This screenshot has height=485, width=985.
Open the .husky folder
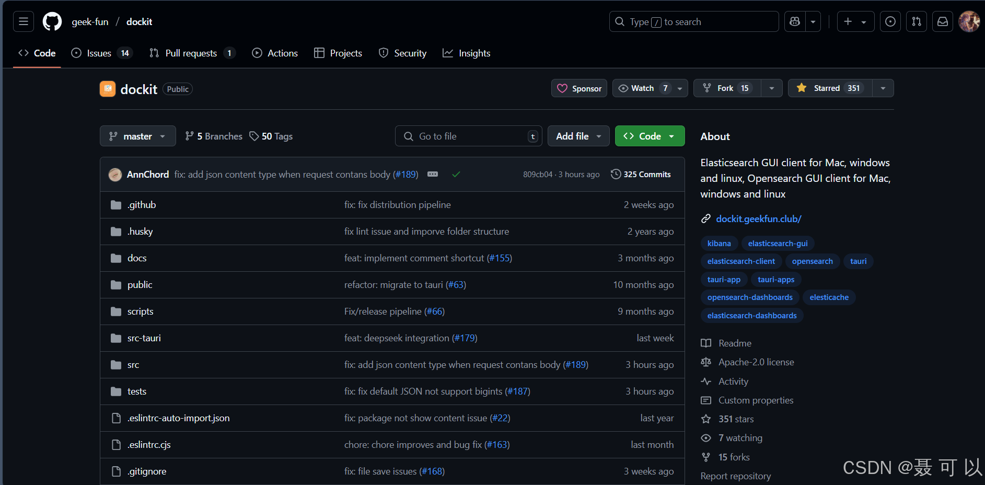(x=140, y=232)
